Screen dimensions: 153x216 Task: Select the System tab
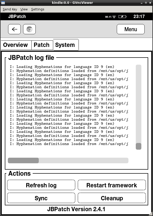point(66,45)
